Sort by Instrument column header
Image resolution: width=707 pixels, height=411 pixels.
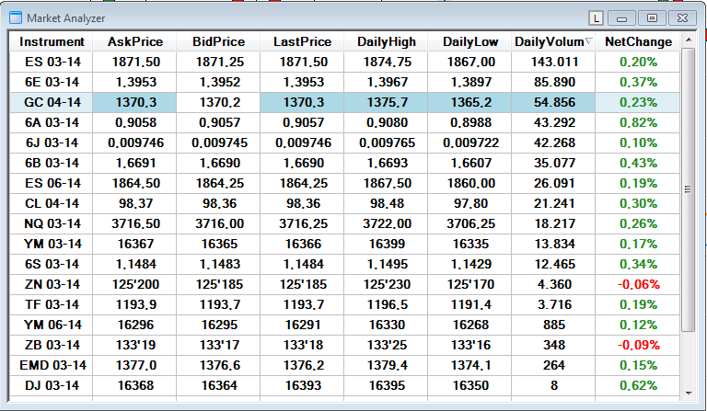coord(52,42)
